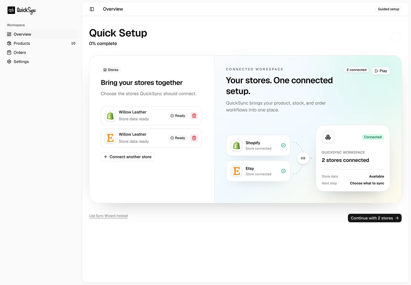
Task: Click the Orders bag icon in sidebar
Action: pos(9,53)
